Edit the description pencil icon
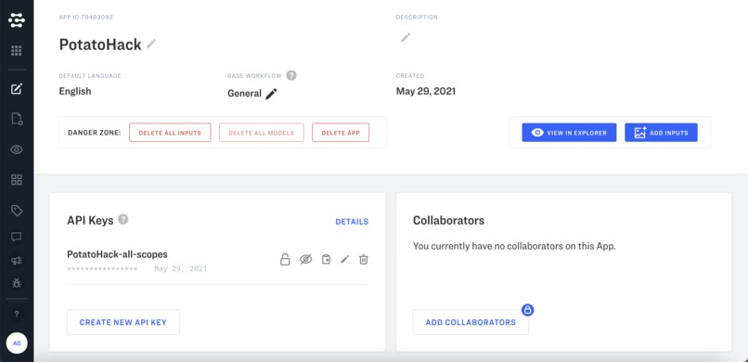The height and width of the screenshot is (362, 748). pos(406,38)
